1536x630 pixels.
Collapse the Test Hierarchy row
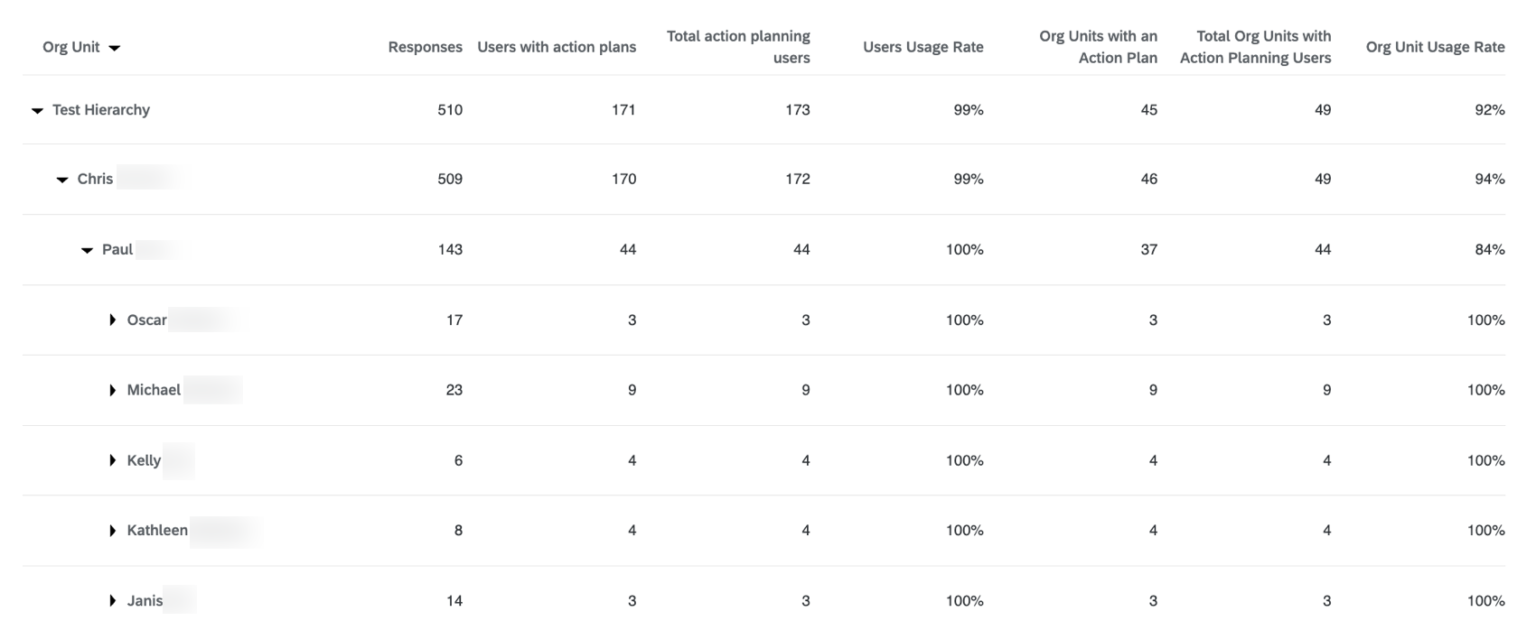pos(37,110)
